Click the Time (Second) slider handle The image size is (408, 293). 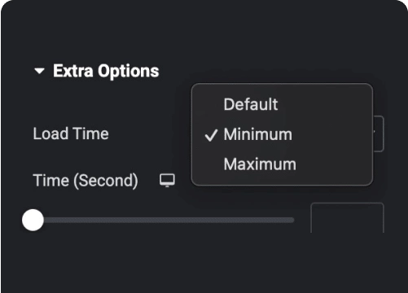(x=33, y=220)
